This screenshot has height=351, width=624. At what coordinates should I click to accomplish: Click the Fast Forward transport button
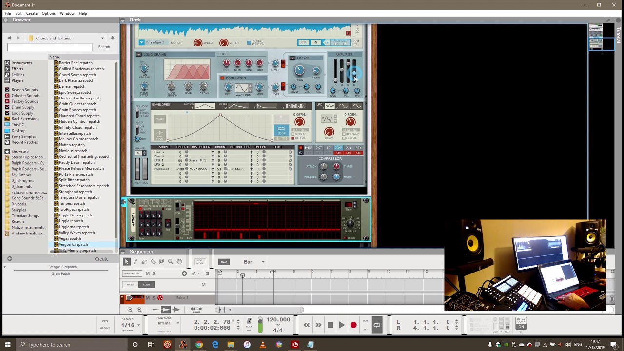(x=318, y=325)
